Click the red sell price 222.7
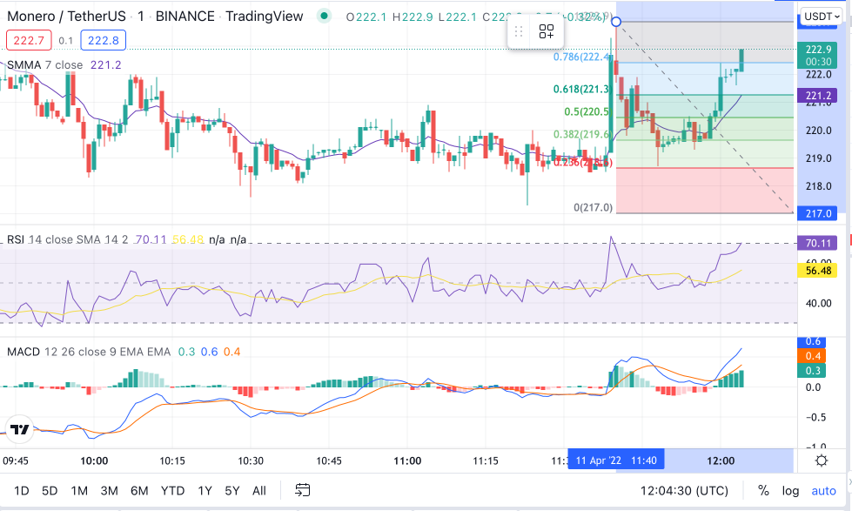The width and height of the screenshot is (852, 511). click(29, 40)
